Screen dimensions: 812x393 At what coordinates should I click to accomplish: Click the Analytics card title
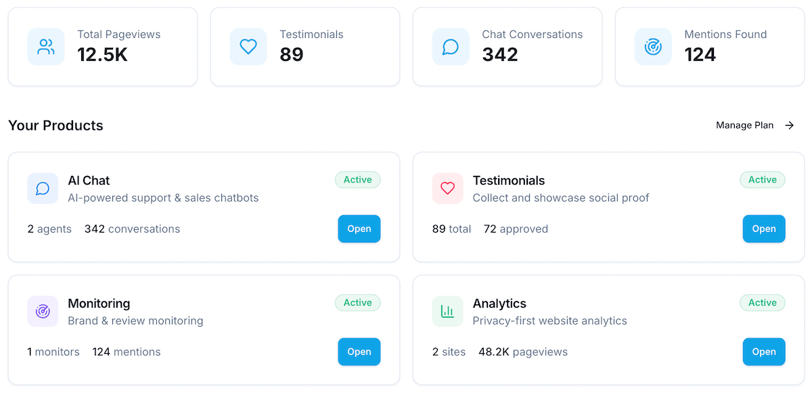(x=499, y=303)
